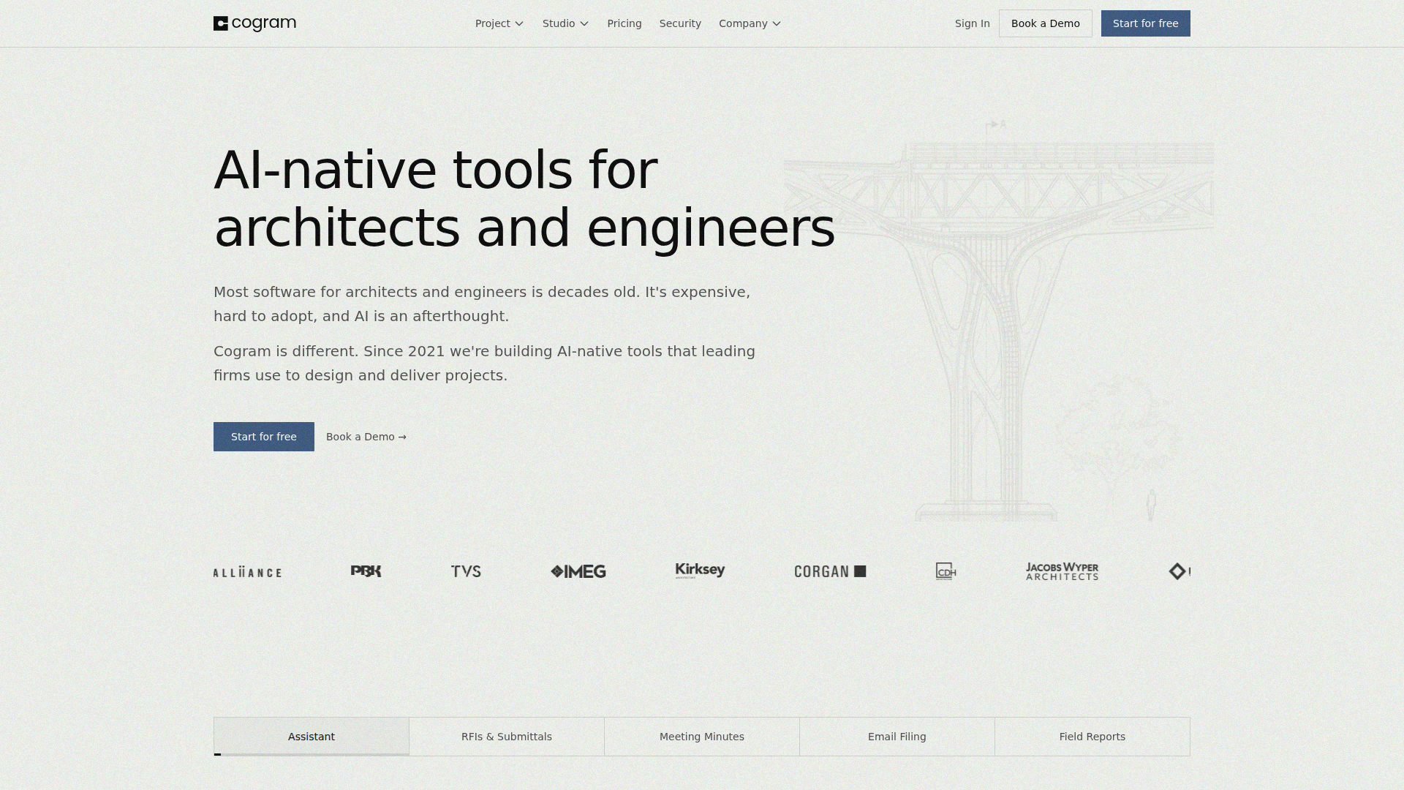Screen dimensions: 1404x790
Task: Click the TVS logo
Action: pyautogui.click(x=466, y=571)
